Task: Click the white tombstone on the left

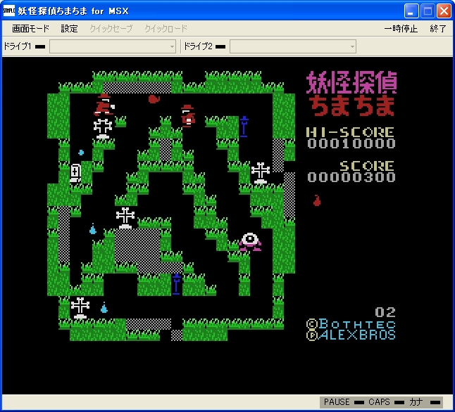Action: tap(75, 173)
